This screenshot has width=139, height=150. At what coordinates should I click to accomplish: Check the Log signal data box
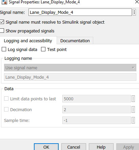pyautogui.click(x=4, y=49)
